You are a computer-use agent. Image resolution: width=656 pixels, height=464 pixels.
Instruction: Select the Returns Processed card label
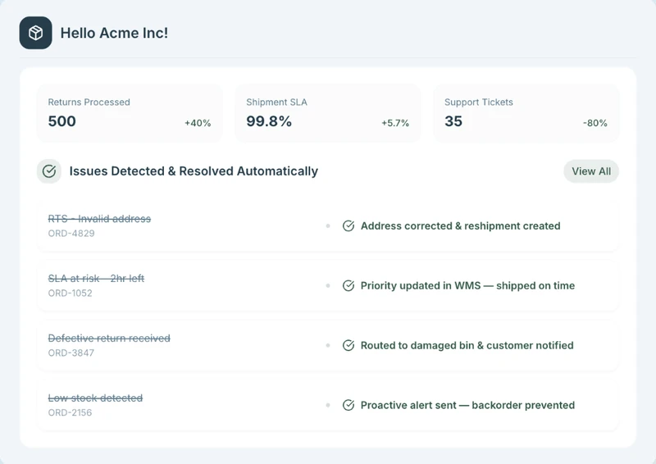(x=89, y=102)
